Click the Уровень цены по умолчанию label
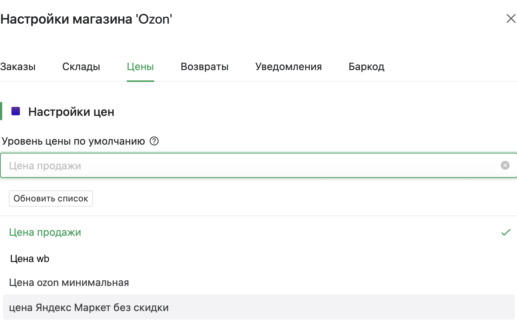The height and width of the screenshot is (321, 517). (x=73, y=141)
